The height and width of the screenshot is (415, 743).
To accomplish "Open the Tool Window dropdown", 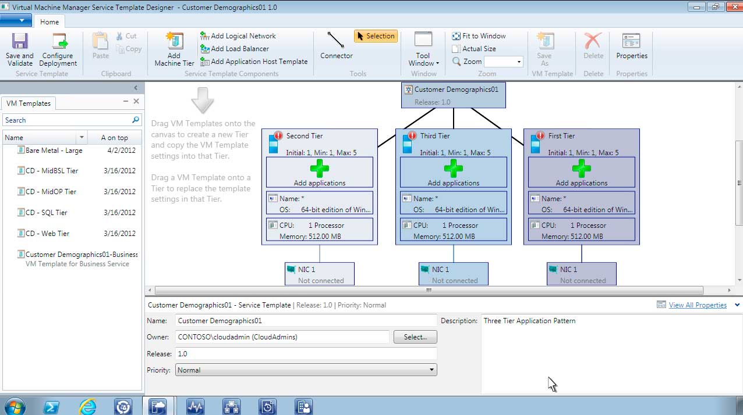I will [423, 50].
